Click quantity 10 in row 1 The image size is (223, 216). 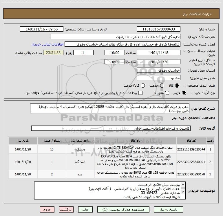coord(52,149)
